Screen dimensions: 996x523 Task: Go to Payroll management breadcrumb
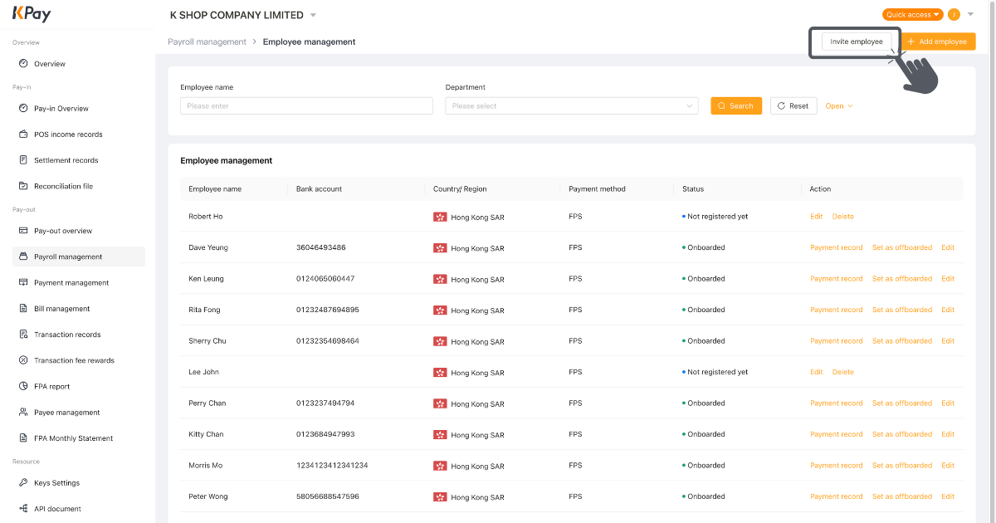[207, 41]
